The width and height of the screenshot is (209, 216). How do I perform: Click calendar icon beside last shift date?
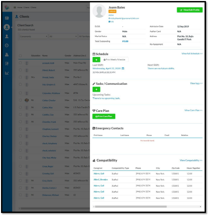[123, 68]
